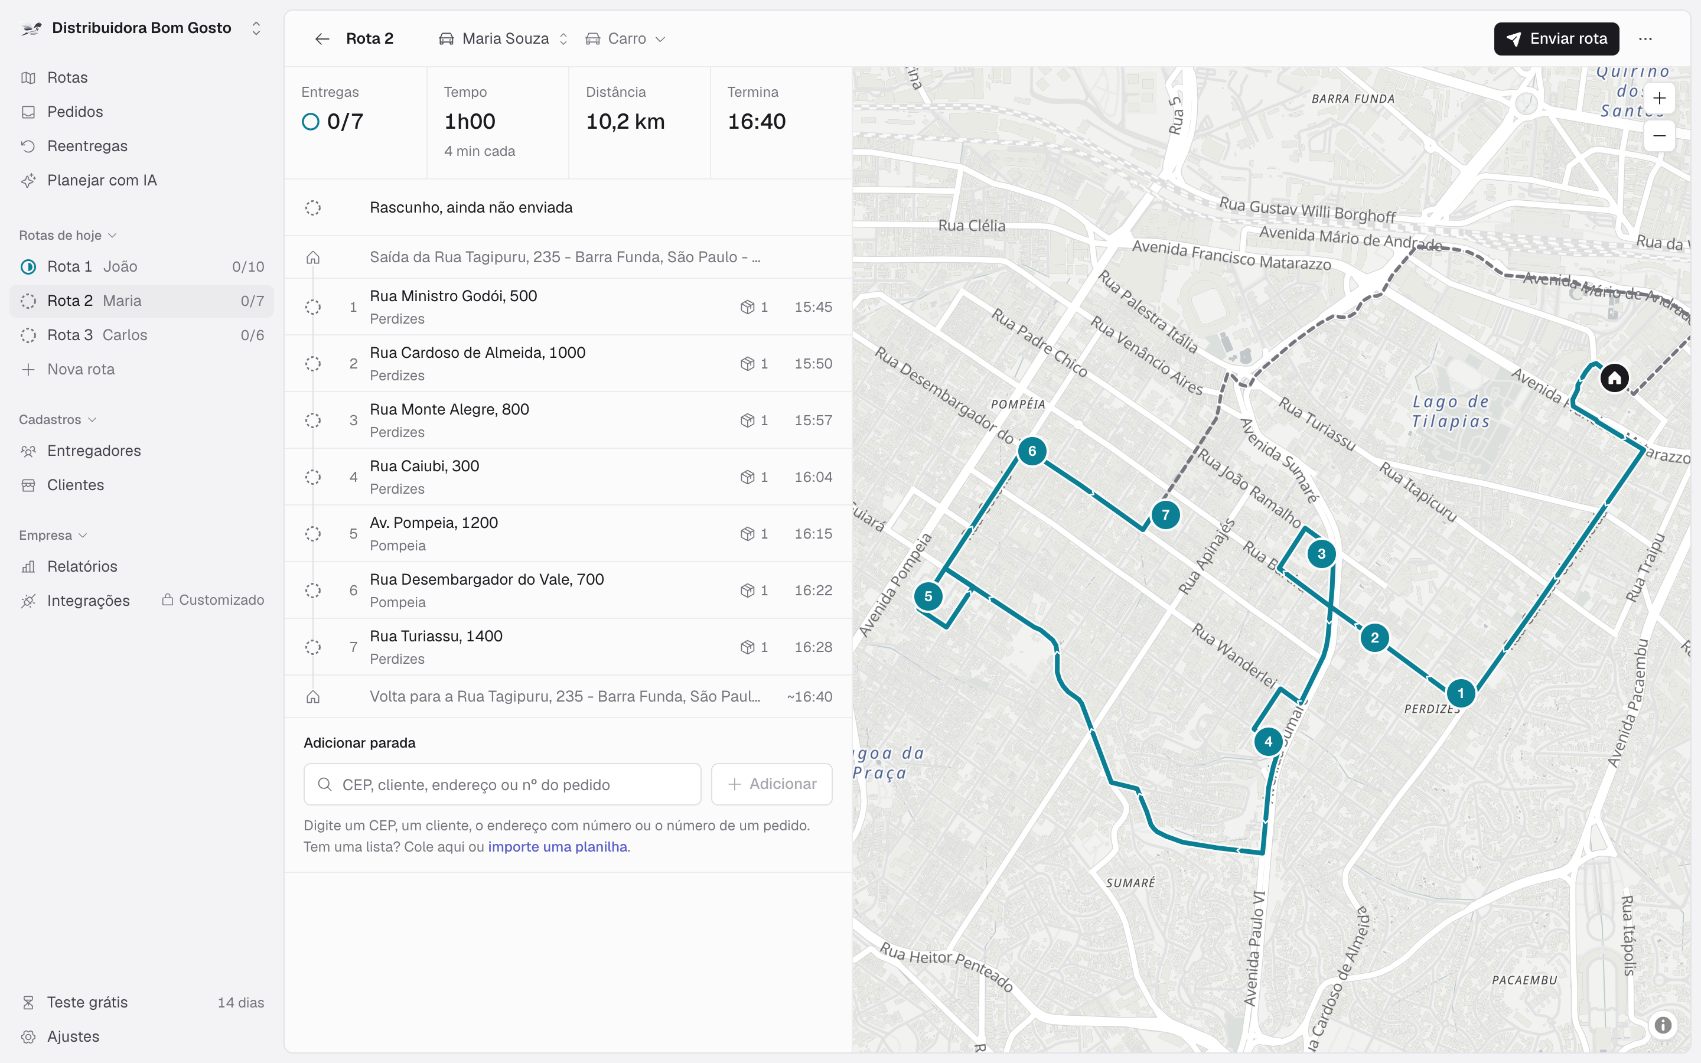
Task: Open the three-dots more options menu
Action: click(1645, 38)
